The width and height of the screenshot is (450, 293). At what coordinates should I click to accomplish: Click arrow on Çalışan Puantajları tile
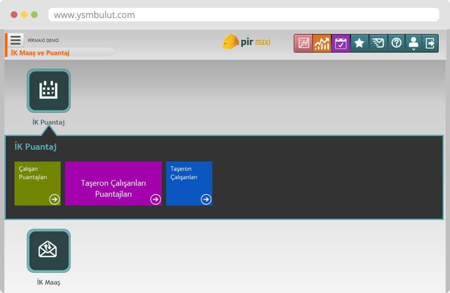click(x=54, y=199)
